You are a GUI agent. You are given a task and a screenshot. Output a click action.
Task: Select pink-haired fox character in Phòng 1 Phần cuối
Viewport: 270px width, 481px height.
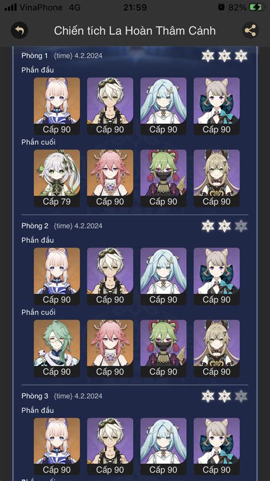coord(110,178)
